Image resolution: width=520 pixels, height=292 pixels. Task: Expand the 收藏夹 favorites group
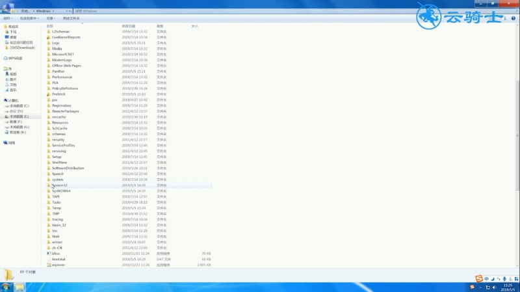click(11, 27)
